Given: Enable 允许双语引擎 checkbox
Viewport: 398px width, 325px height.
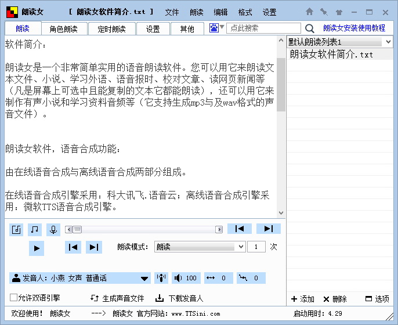Looking at the screenshot, I should coord(13,297).
